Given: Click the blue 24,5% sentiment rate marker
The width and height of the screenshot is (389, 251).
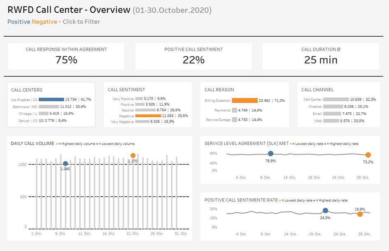Looking at the screenshot, I should [325, 211].
